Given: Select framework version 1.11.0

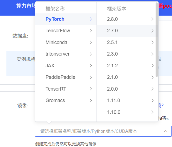Looking at the screenshot, I should click(x=126, y=100).
